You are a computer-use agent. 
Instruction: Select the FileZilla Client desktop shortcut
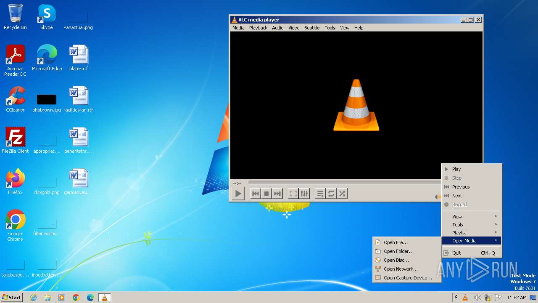click(x=15, y=141)
